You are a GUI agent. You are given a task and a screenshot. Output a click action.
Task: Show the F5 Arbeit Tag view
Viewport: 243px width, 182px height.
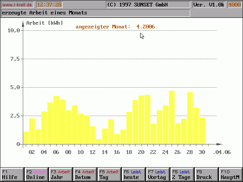coord(109,174)
